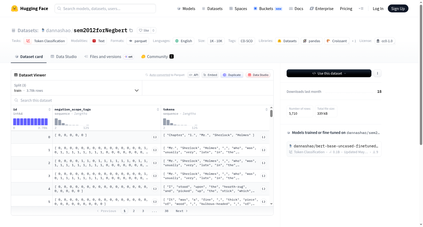This screenshot has width=423, height=227.
Task: Show the +1 more libraries
Action: pos(354,41)
